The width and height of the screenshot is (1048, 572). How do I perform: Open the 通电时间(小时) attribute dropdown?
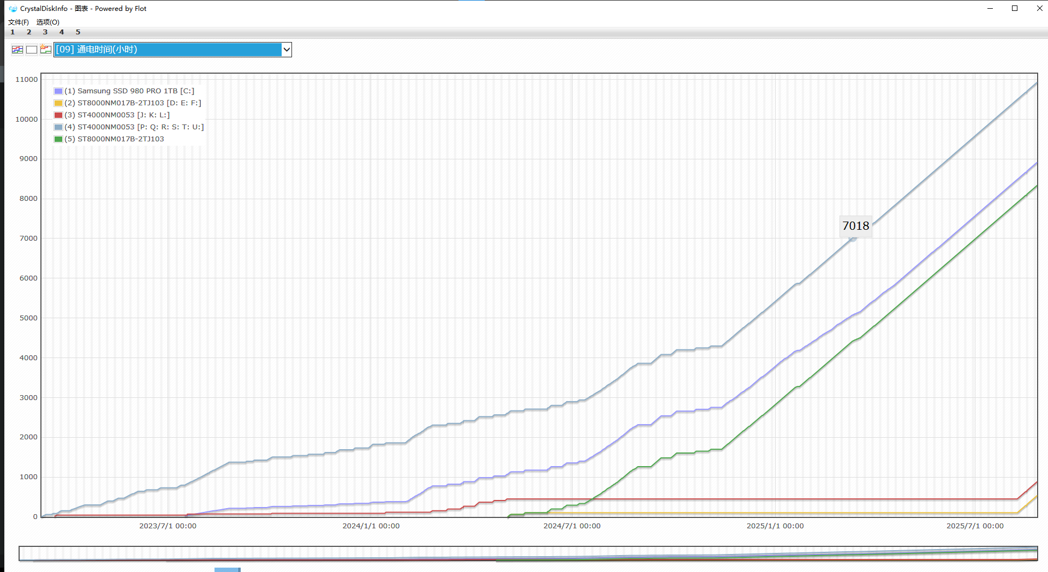(167, 50)
